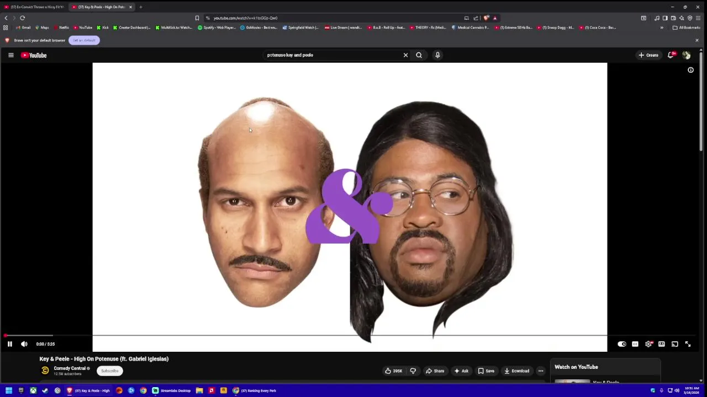This screenshot has width=707, height=397.
Task: Set Brave as default browser
Action: 84,40
